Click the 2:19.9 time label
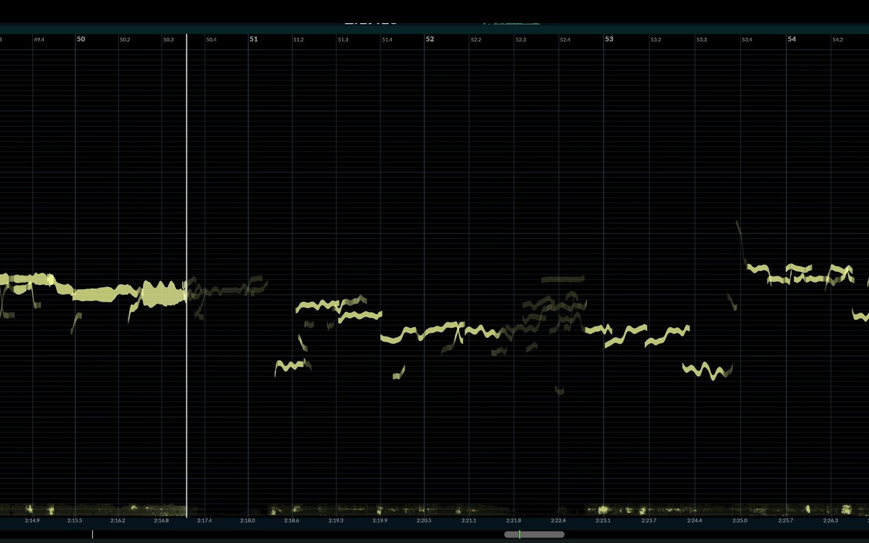 380,521
